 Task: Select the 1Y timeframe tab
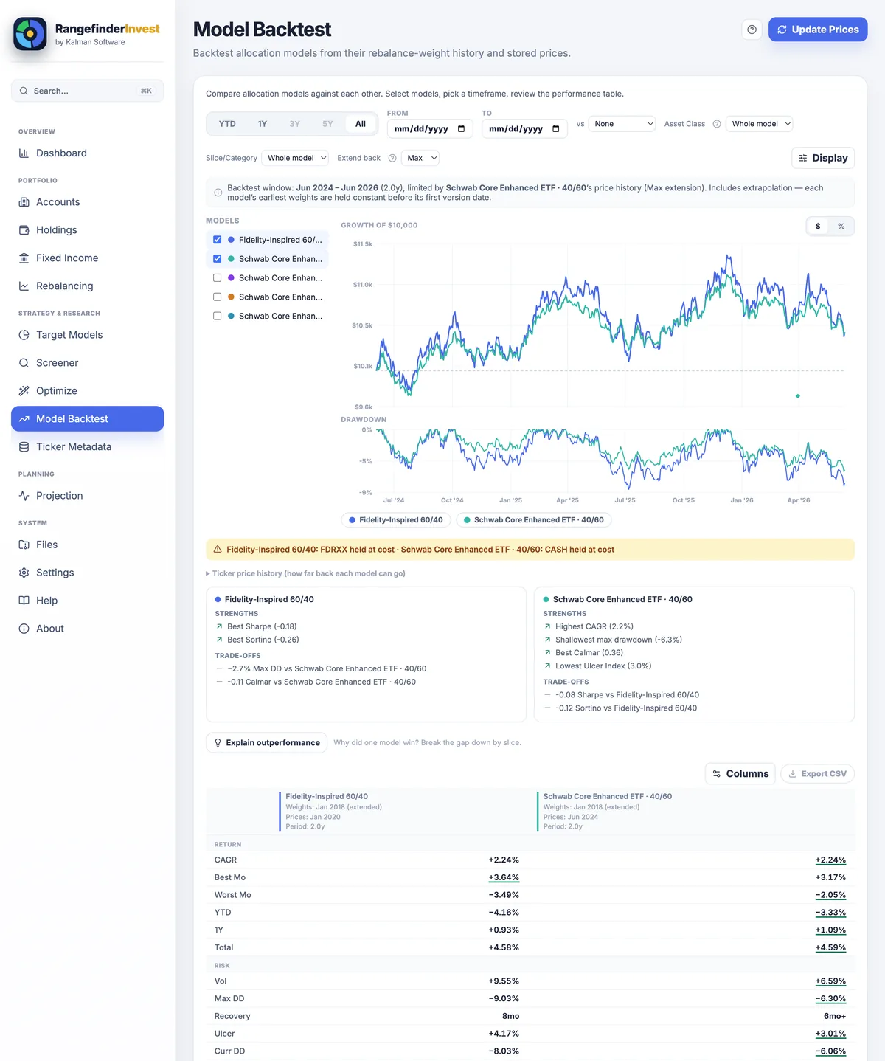[x=263, y=124]
